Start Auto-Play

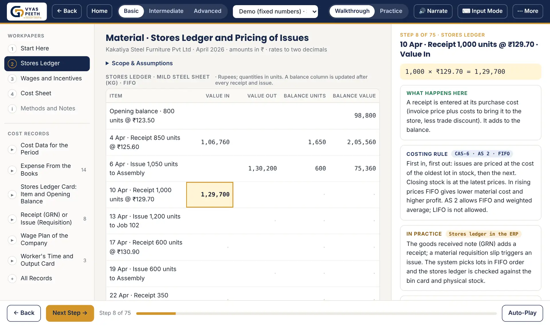click(522, 313)
